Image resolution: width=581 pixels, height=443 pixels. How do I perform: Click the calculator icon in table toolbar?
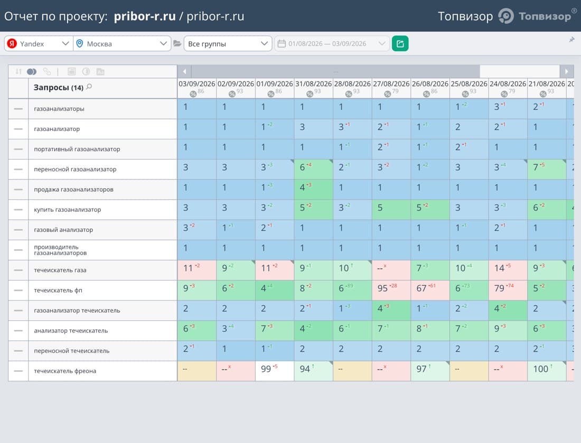(71, 71)
